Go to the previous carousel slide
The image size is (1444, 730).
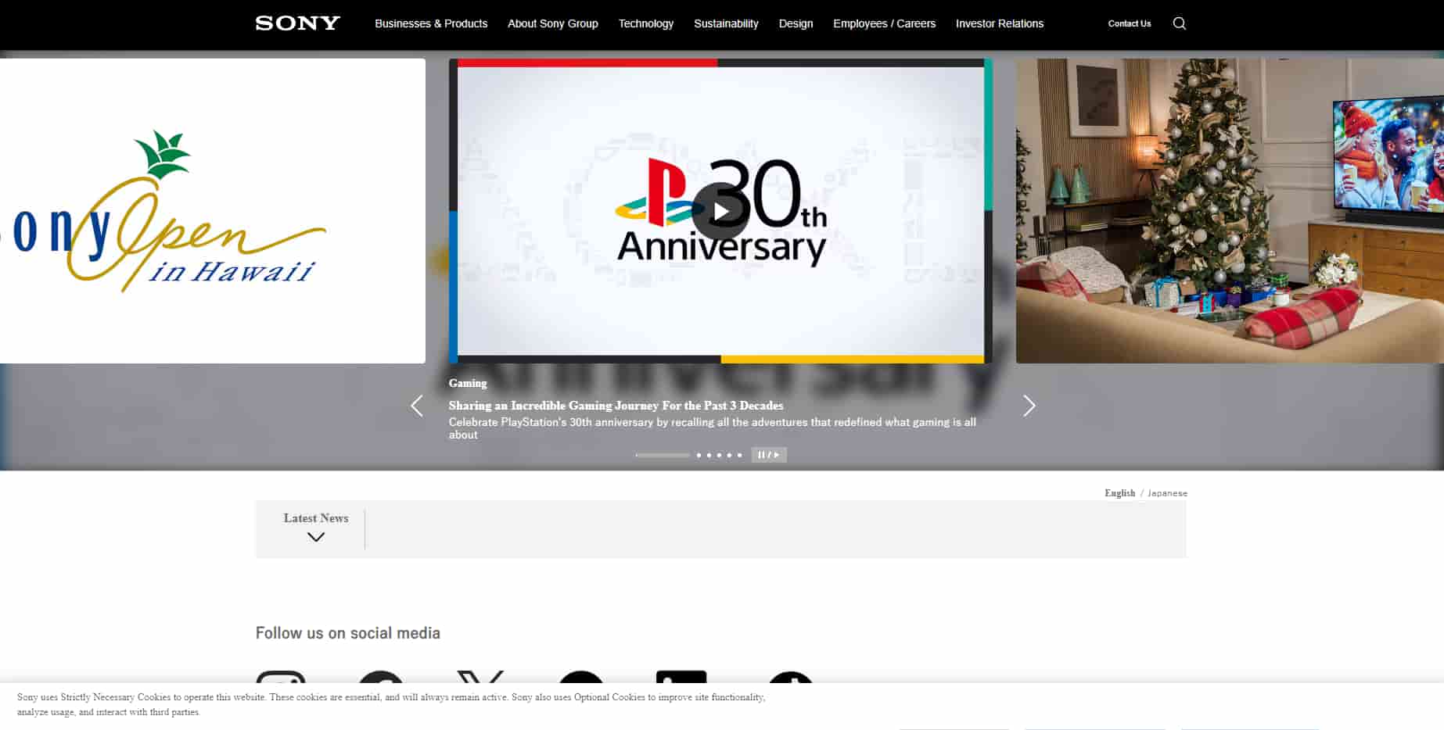pos(417,406)
